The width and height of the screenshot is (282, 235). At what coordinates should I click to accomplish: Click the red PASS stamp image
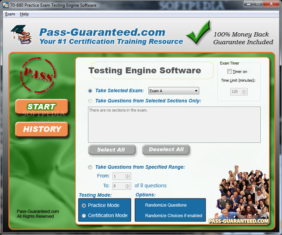38,75
